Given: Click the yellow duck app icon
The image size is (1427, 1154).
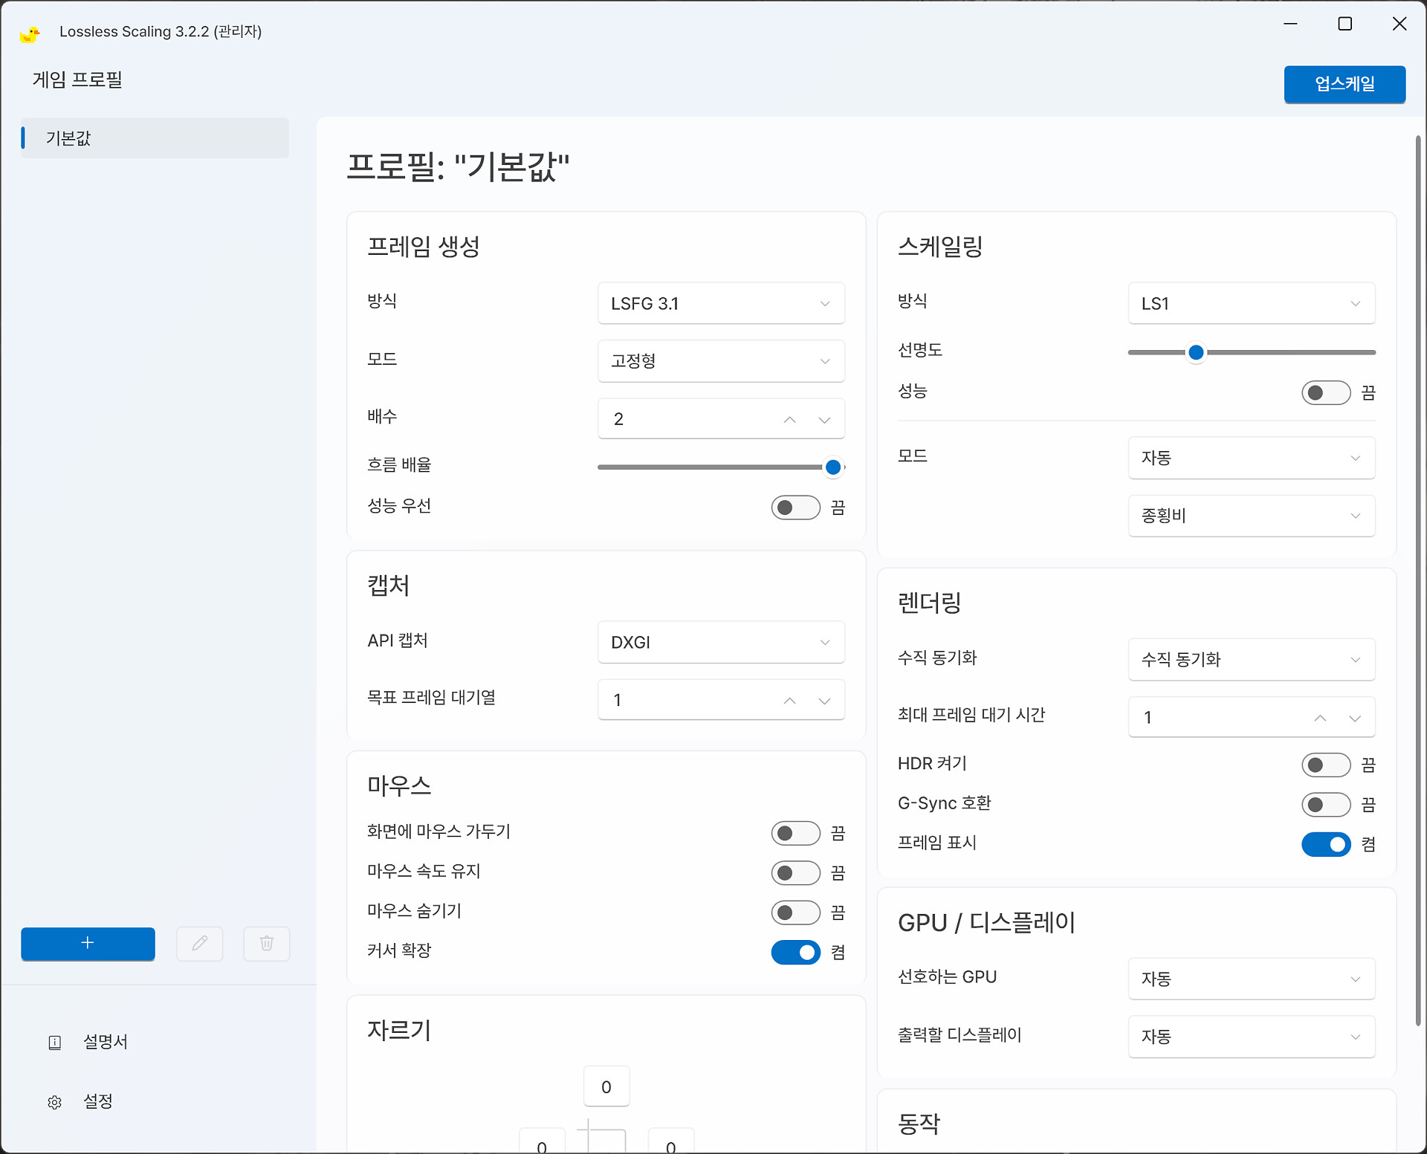Looking at the screenshot, I should pos(30,33).
